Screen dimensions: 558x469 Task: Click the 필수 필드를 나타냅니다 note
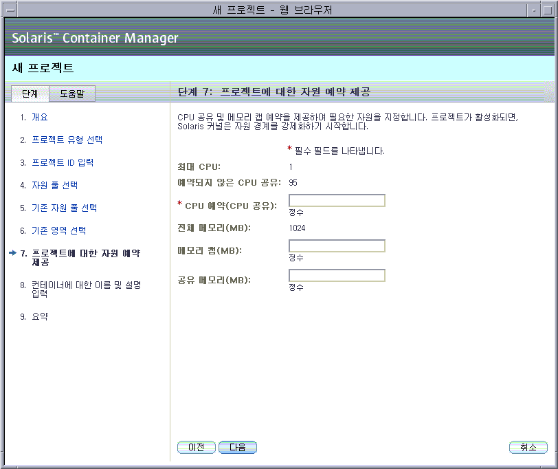pyautogui.click(x=339, y=151)
